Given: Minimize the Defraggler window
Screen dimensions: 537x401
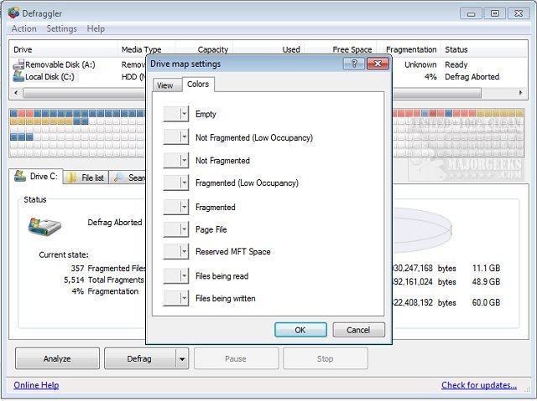Looking at the screenshot, I should coord(471,13).
